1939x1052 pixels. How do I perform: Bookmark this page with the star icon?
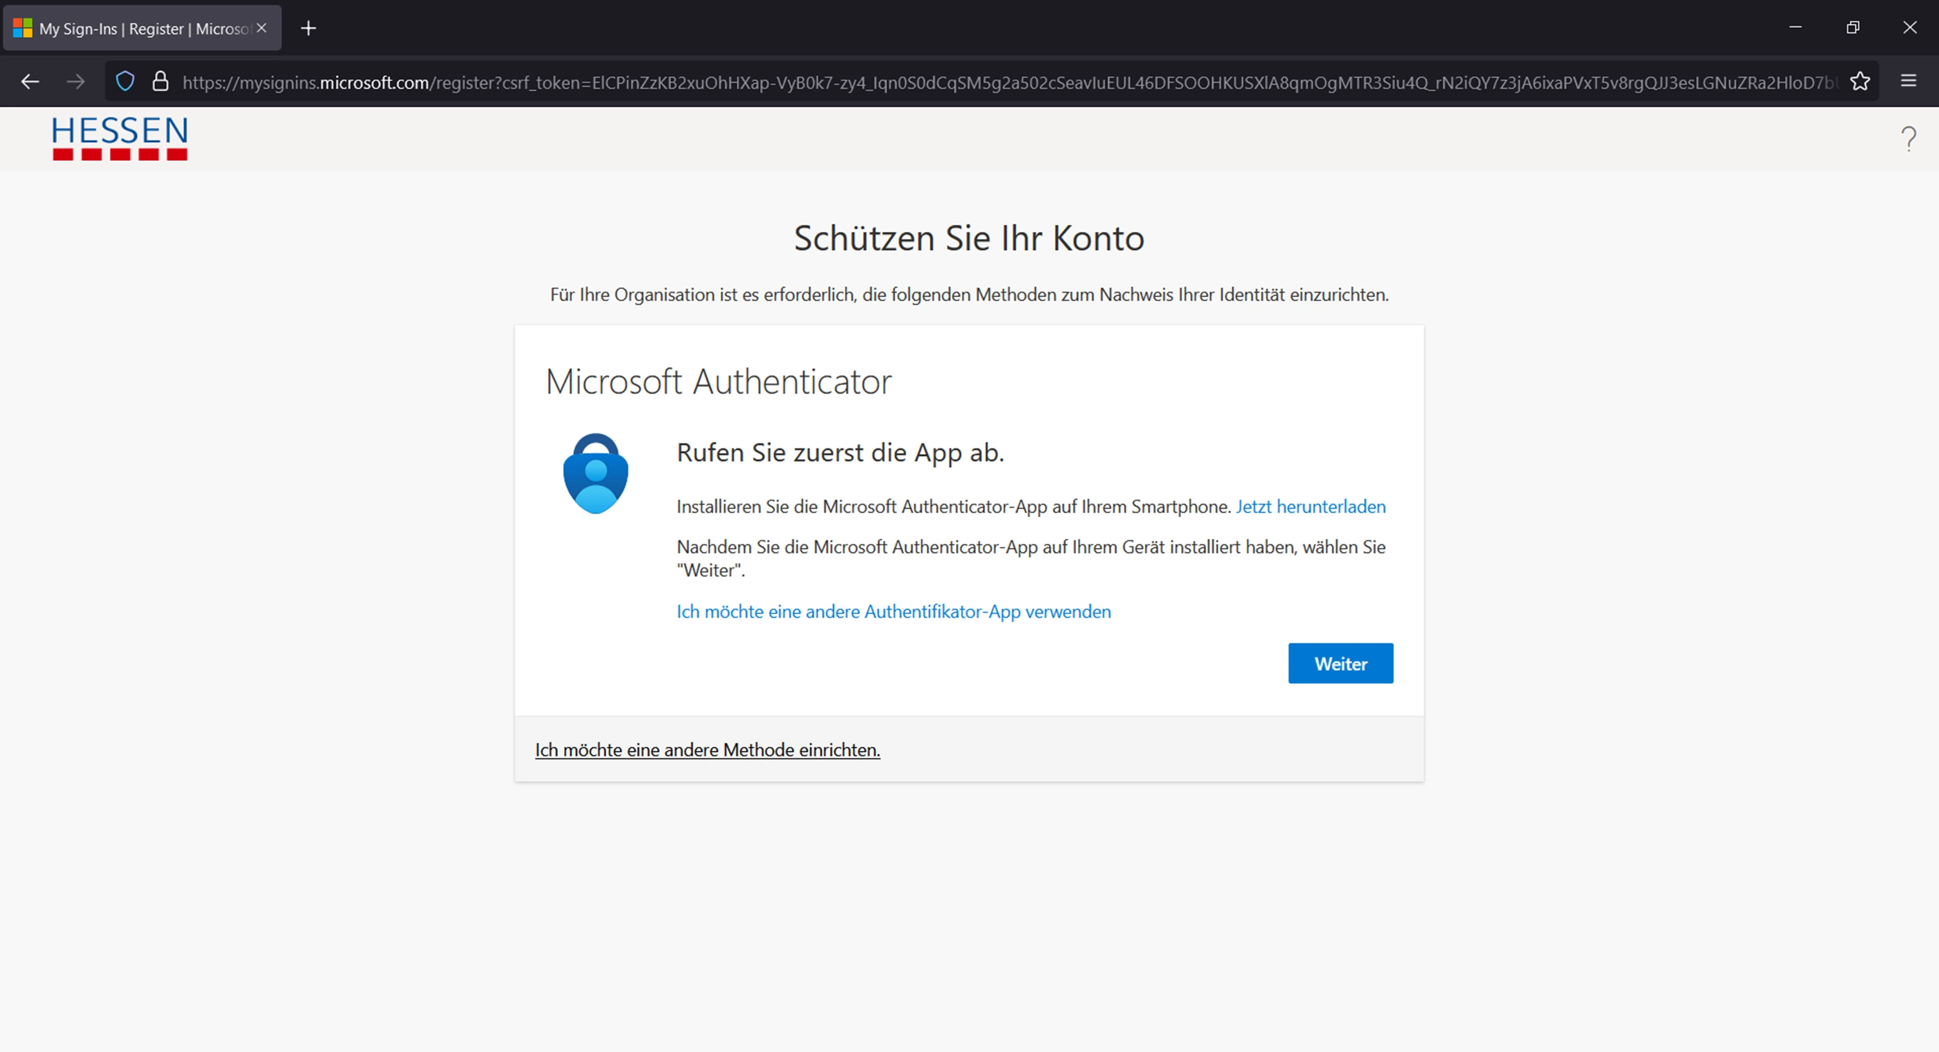pos(1860,81)
